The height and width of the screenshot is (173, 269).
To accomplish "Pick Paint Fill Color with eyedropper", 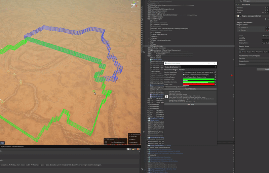I will pos(216,79).
